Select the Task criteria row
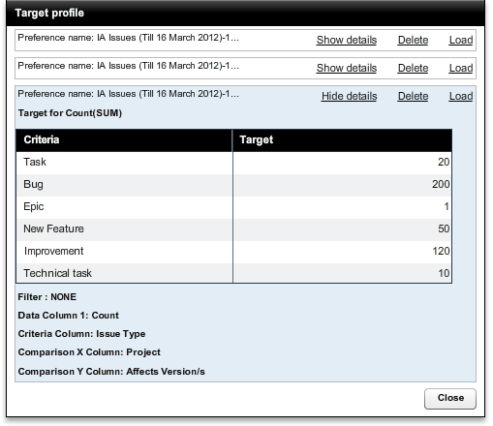This screenshot has height=426, width=493. (x=234, y=163)
